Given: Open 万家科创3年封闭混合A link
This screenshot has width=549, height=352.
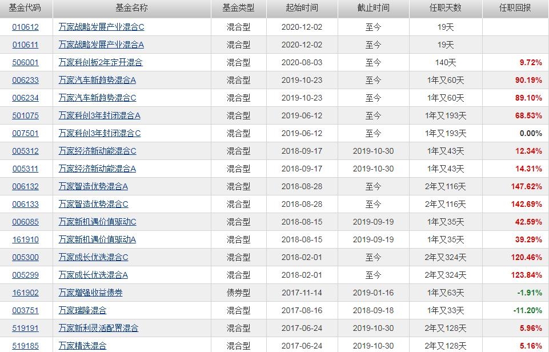Looking at the screenshot, I should click(99, 115).
